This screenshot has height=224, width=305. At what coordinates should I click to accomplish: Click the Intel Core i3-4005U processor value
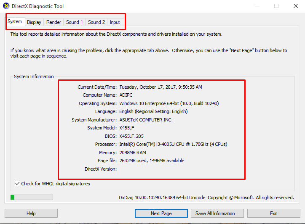[x=173, y=144]
